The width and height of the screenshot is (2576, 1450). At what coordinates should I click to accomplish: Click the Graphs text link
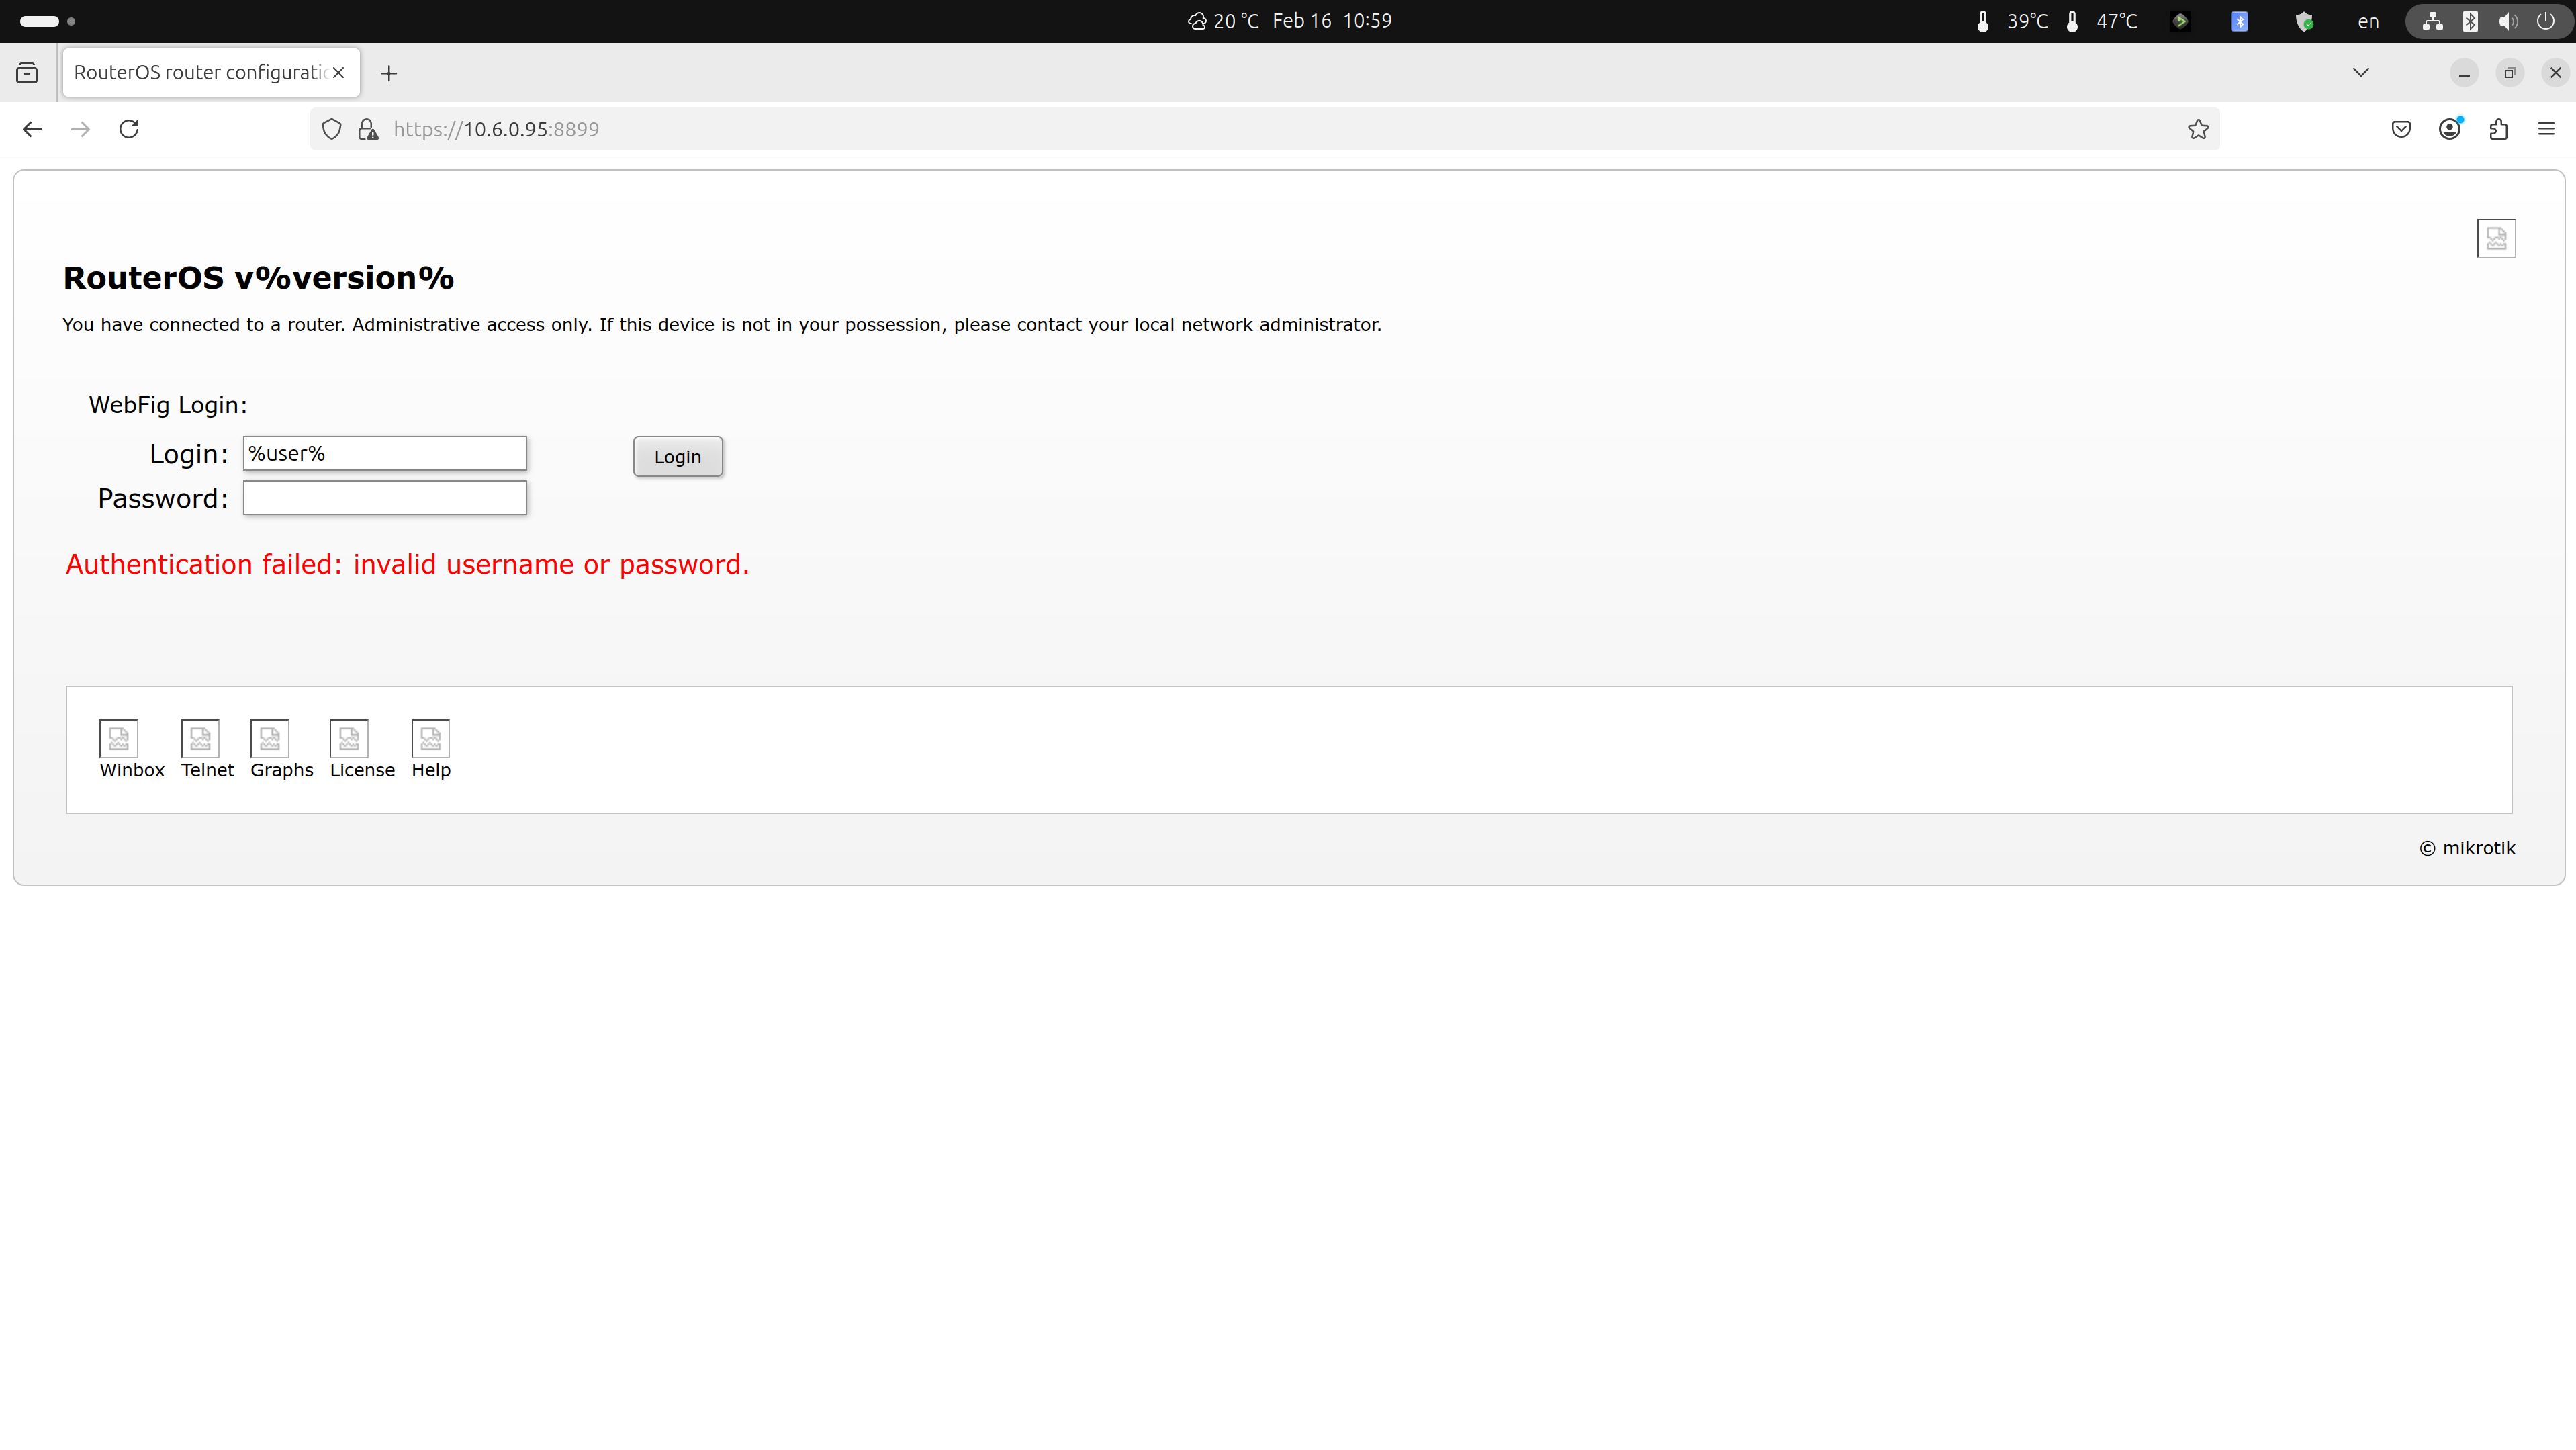[x=282, y=770]
